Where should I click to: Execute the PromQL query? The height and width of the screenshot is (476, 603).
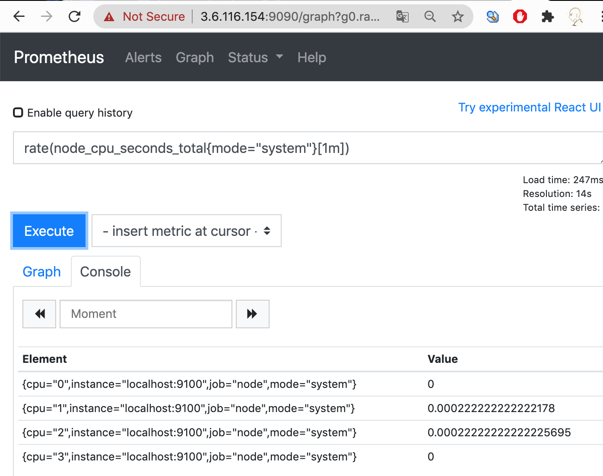(49, 231)
